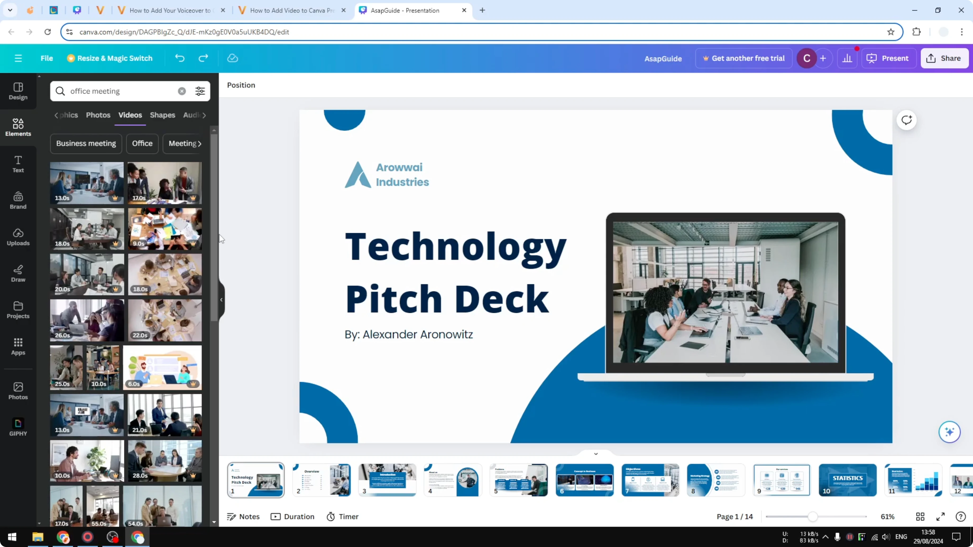Viewport: 973px width, 547px height.
Task: Open page 2 Overview thumbnail
Action: [x=322, y=480]
